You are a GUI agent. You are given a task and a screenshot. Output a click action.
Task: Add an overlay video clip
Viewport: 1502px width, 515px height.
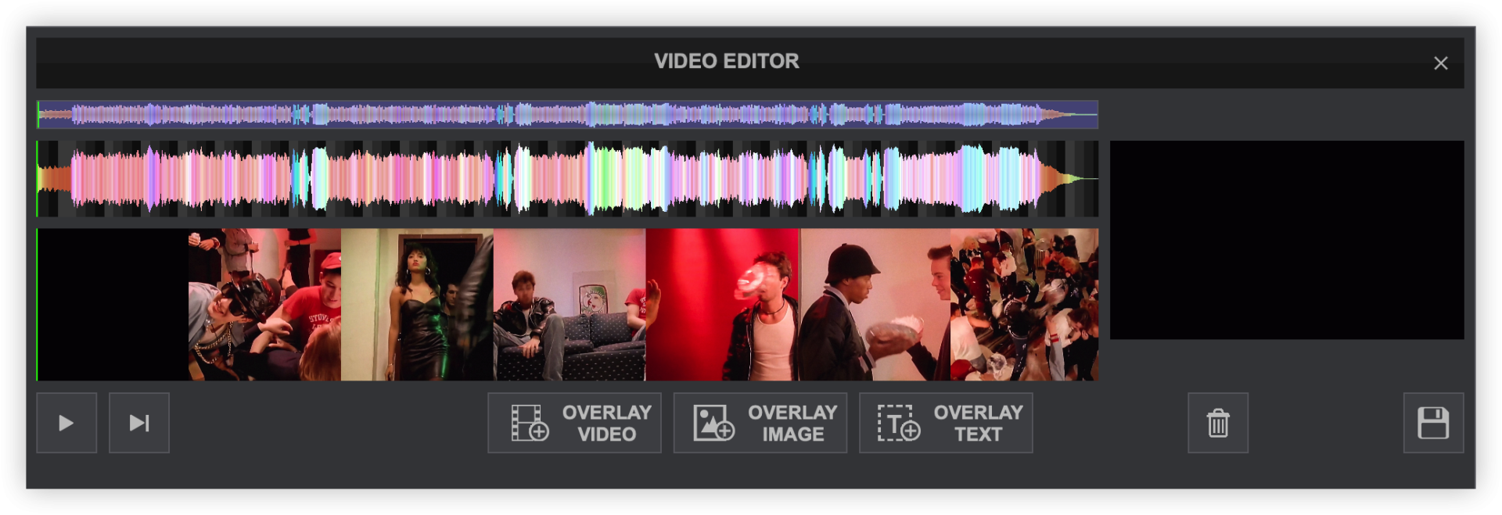(574, 423)
